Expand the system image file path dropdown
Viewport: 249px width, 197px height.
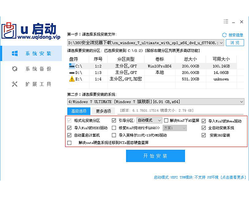pos(221,43)
